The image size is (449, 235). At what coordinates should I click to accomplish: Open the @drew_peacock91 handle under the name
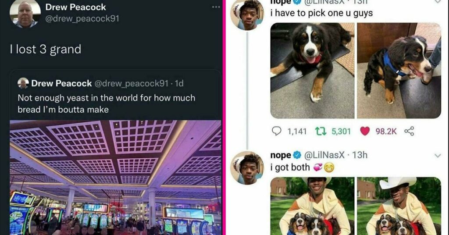point(82,18)
